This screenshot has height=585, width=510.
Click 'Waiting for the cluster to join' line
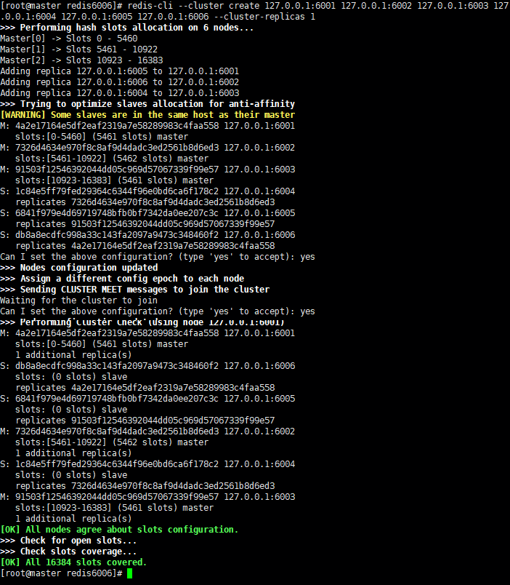(78, 301)
